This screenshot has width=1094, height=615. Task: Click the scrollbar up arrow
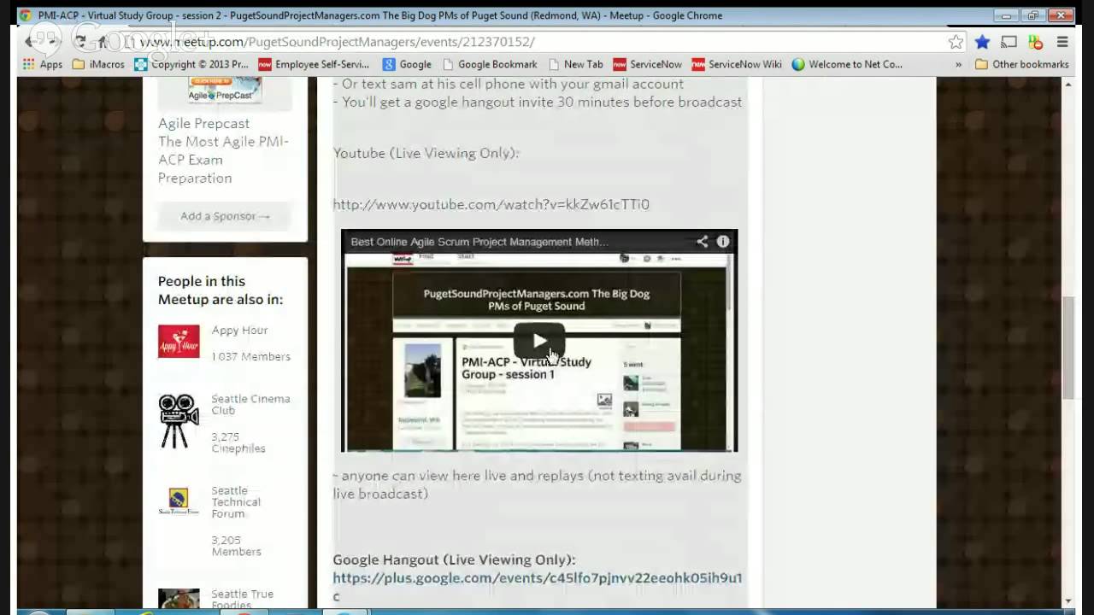(x=1068, y=84)
